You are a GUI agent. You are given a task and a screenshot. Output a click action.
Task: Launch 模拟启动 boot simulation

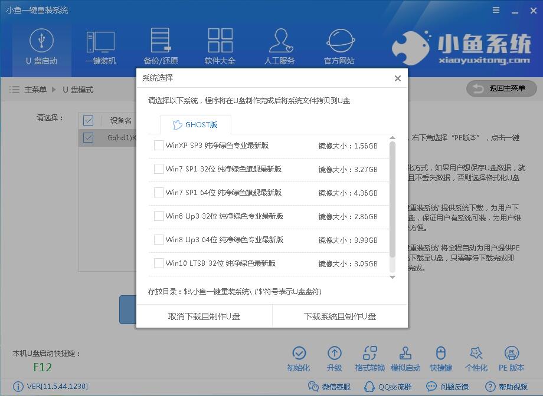(x=405, y=358)
